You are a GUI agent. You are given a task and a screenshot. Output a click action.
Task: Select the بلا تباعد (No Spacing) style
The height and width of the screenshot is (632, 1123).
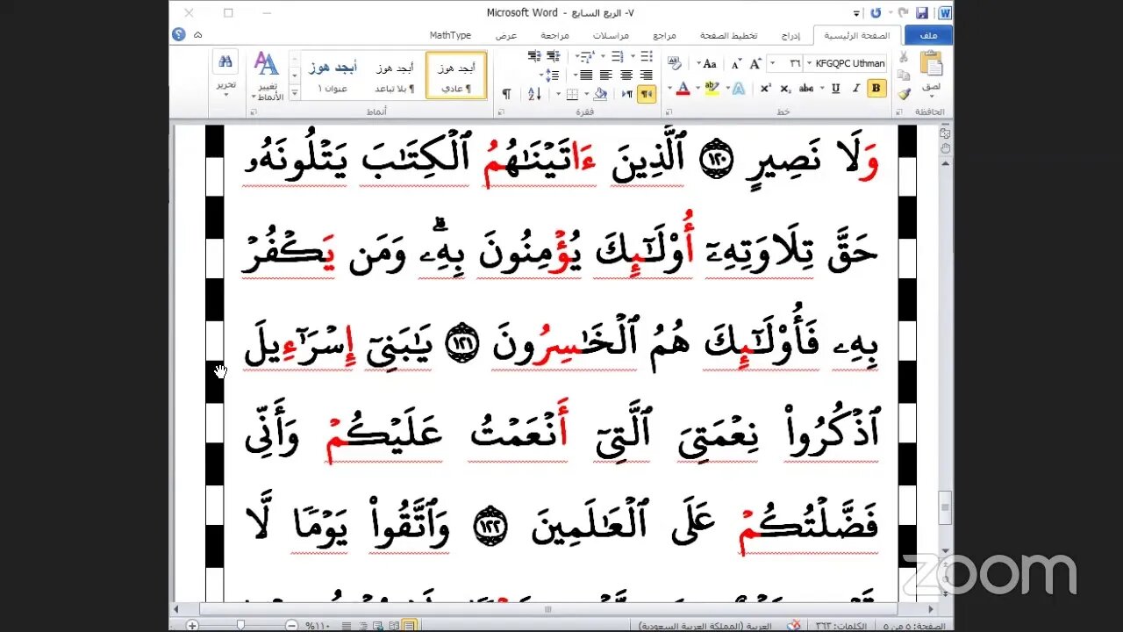pyautogui.click(x=395, y=75)
